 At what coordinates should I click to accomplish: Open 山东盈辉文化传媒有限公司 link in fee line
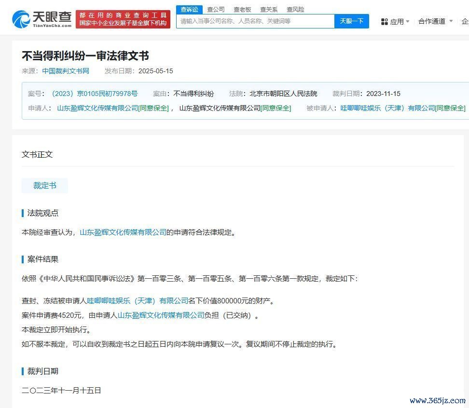coord(161,315)
